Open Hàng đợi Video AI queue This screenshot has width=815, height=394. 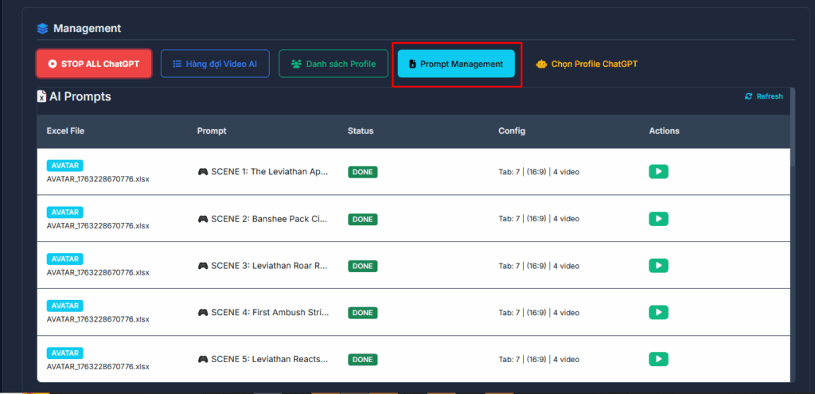[x=215, y=64]
